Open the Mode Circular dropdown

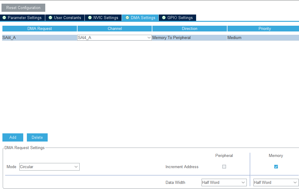[49, 167]
